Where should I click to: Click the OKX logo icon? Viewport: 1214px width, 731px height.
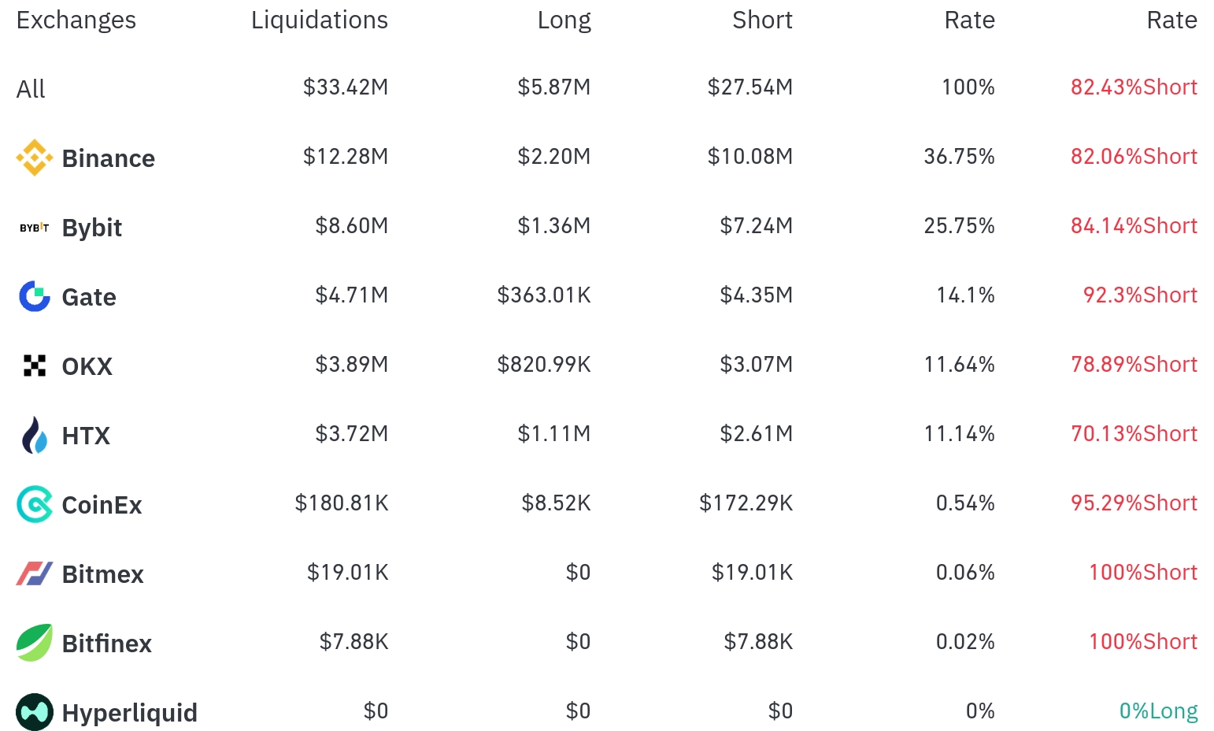pyautogui.click(x=35, y=365)
